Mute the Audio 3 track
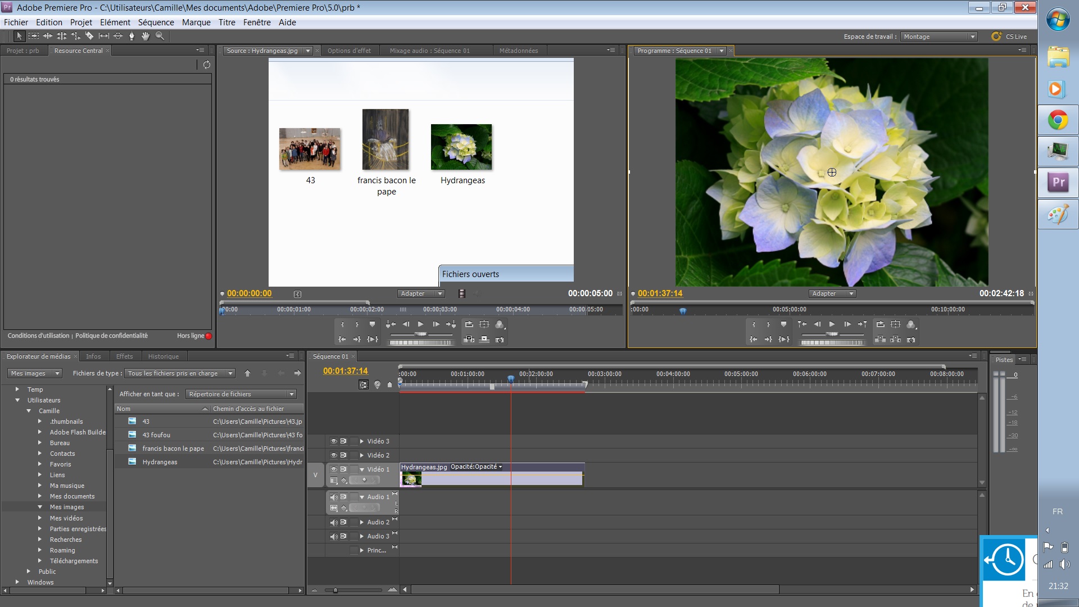 click(334, 536)
